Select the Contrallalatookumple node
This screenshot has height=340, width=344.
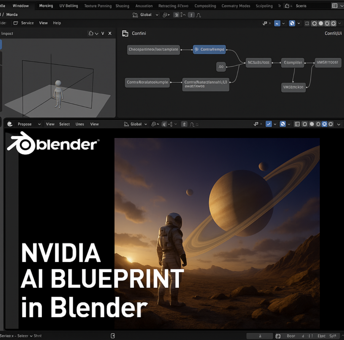(x=147, y=83)
